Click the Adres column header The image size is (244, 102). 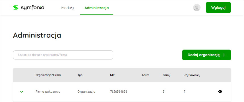click(146, 75)
